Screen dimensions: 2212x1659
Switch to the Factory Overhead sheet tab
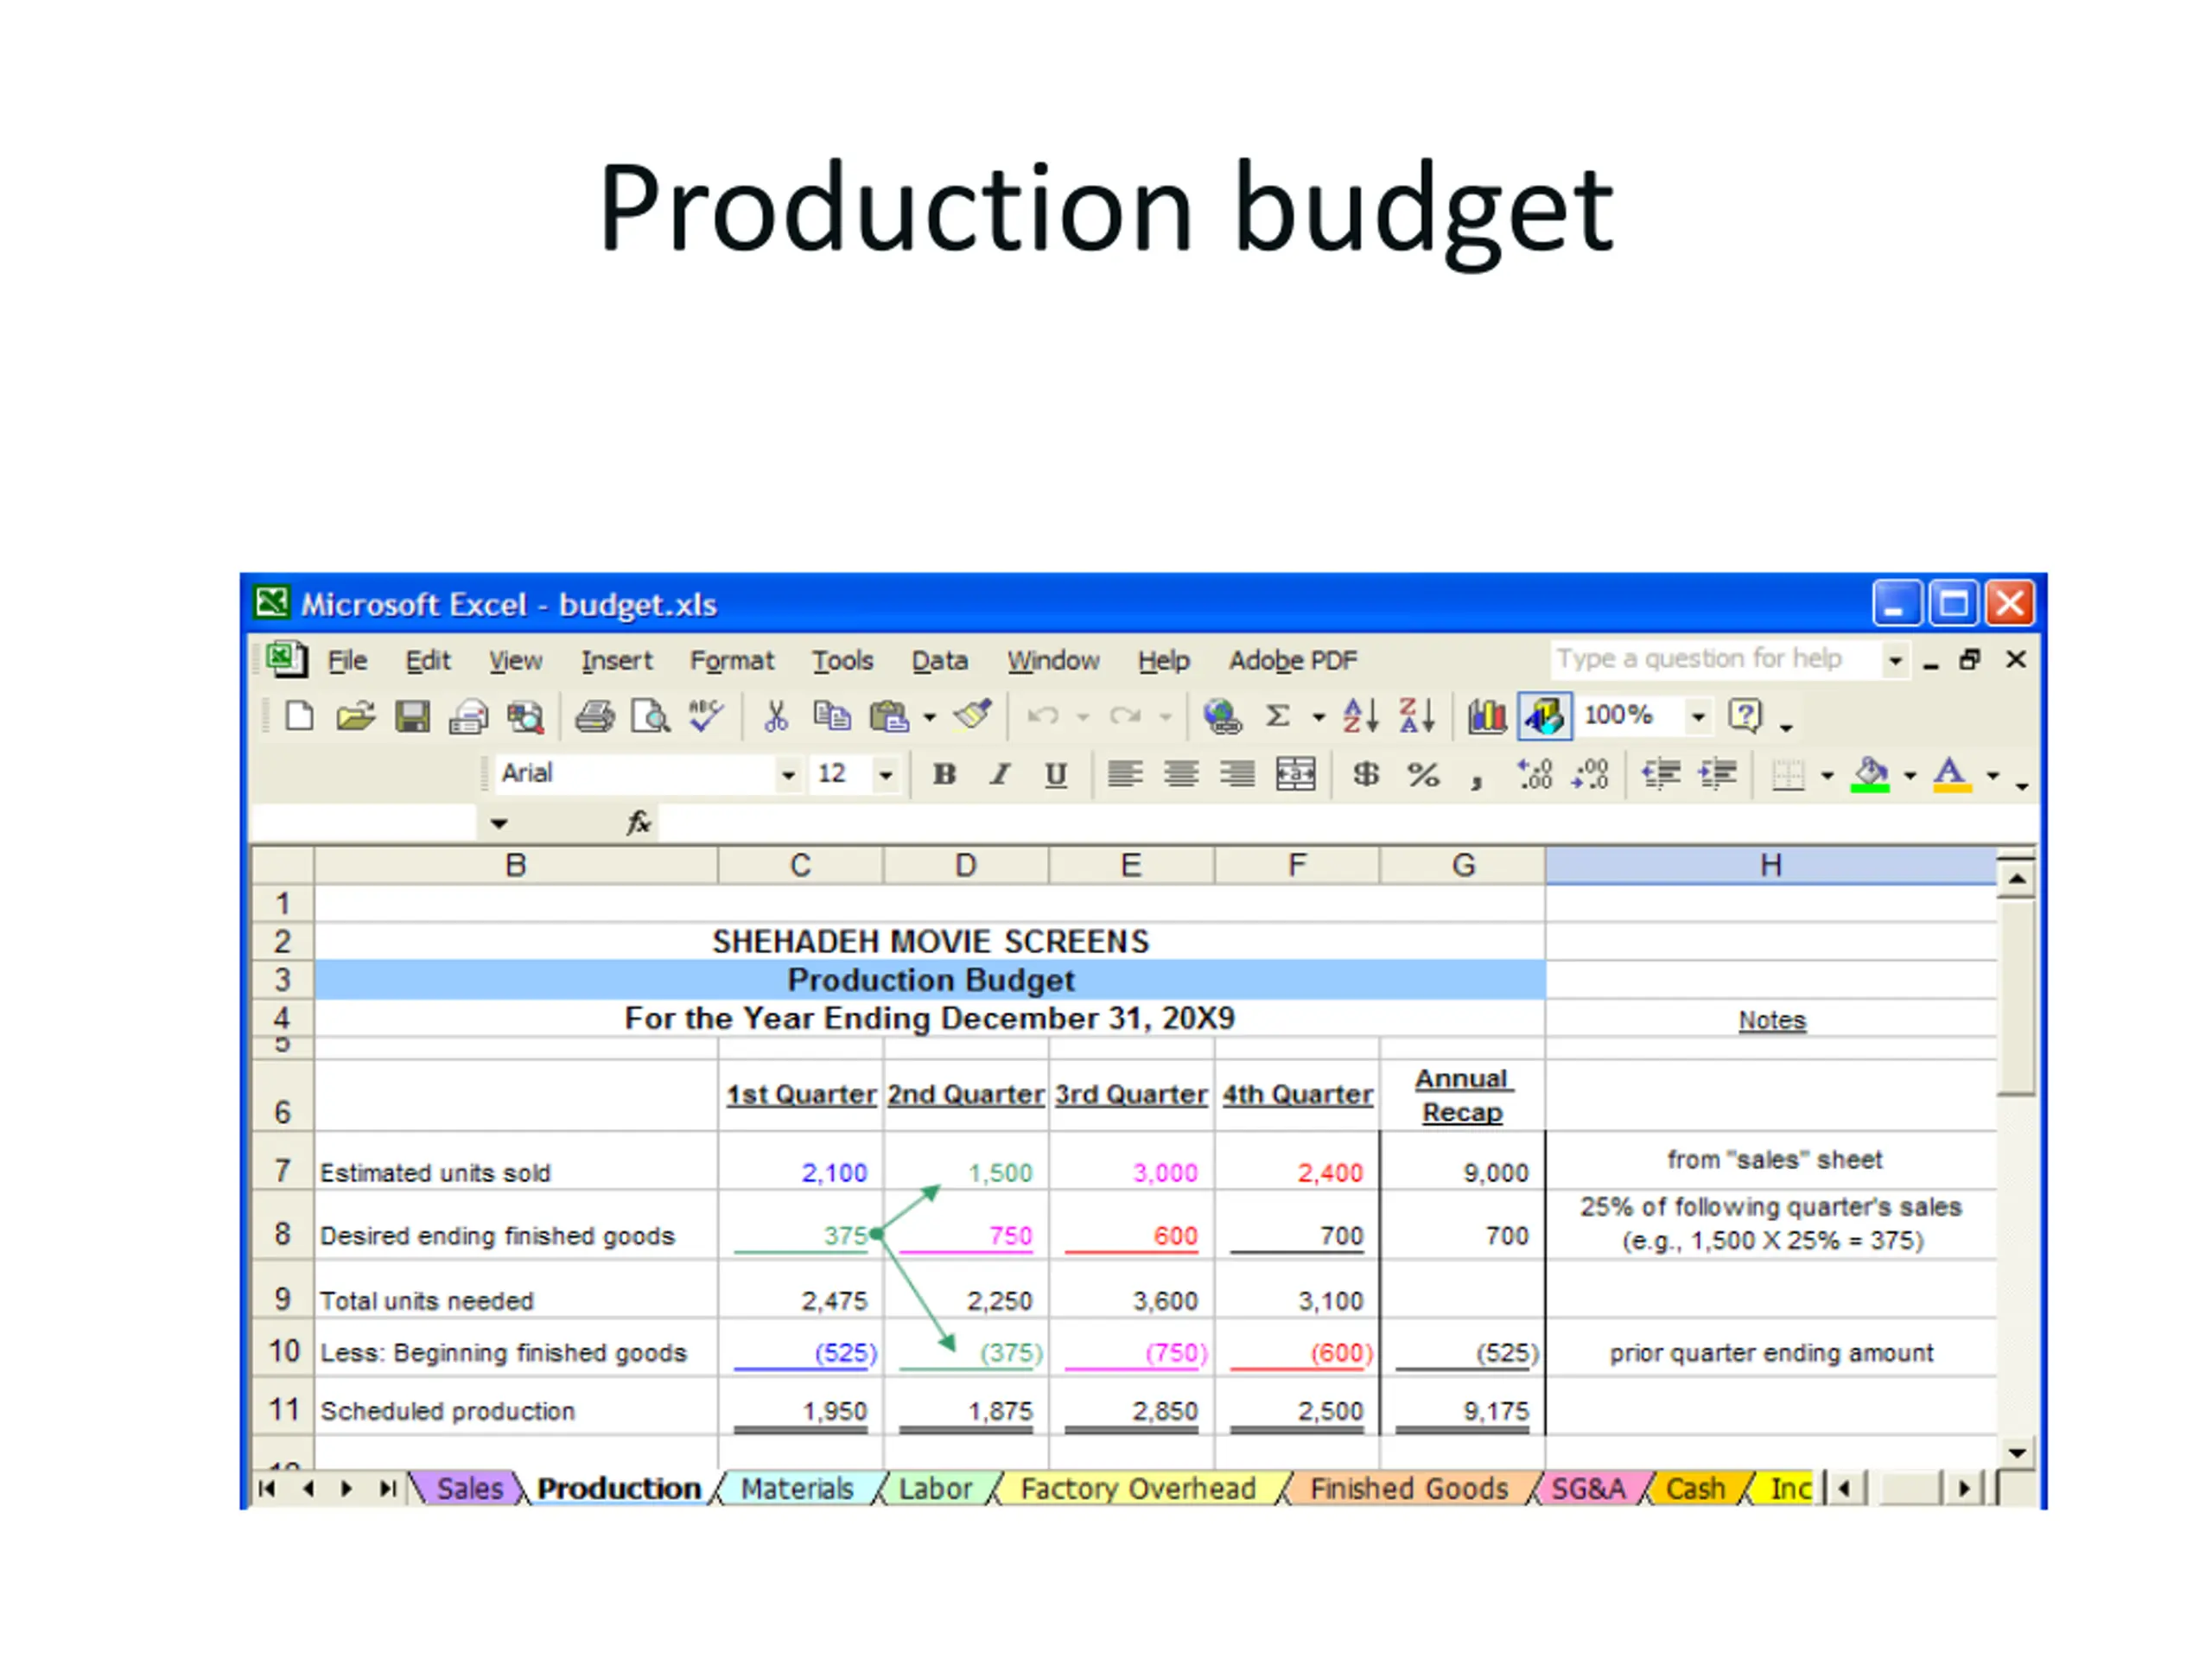(x=1137, y=1488)
